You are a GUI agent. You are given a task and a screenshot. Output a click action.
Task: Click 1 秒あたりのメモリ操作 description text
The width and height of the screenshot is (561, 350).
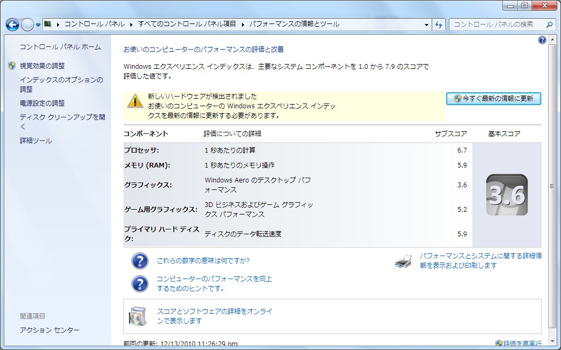[240, 165]
